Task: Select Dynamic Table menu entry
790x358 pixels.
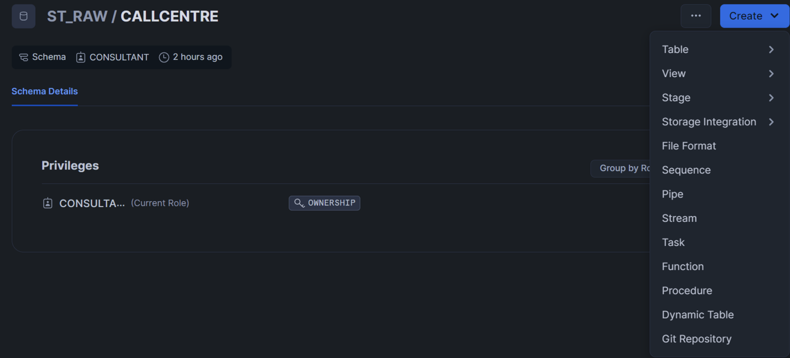Action: [697, 315]
